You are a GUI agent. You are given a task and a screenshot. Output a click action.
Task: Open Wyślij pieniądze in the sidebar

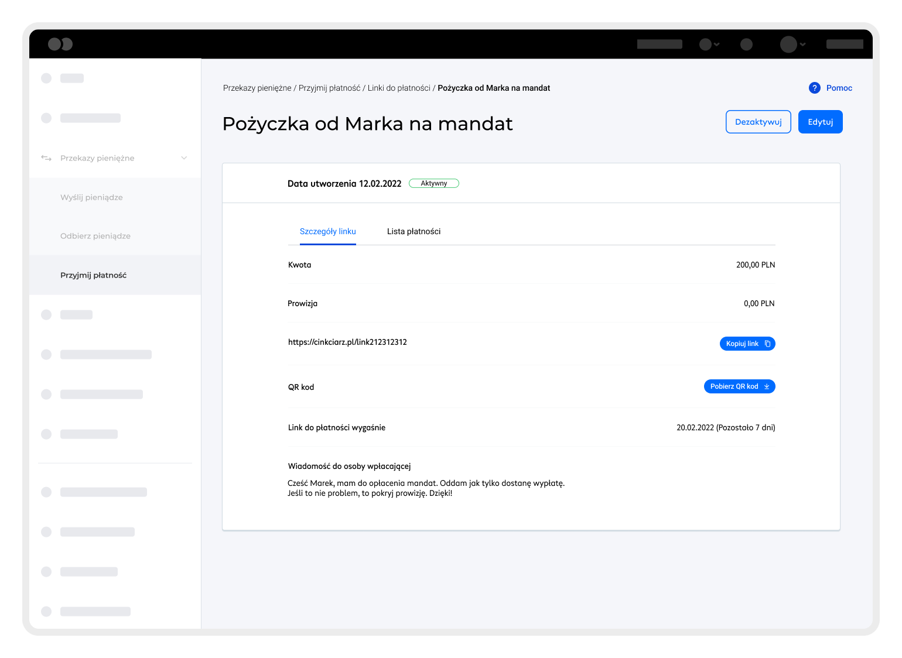pos(91,197)
